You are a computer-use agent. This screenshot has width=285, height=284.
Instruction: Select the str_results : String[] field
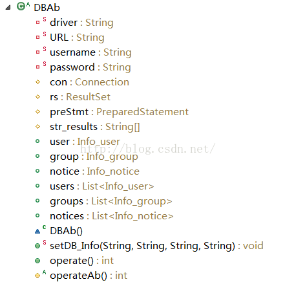[95, 127]
